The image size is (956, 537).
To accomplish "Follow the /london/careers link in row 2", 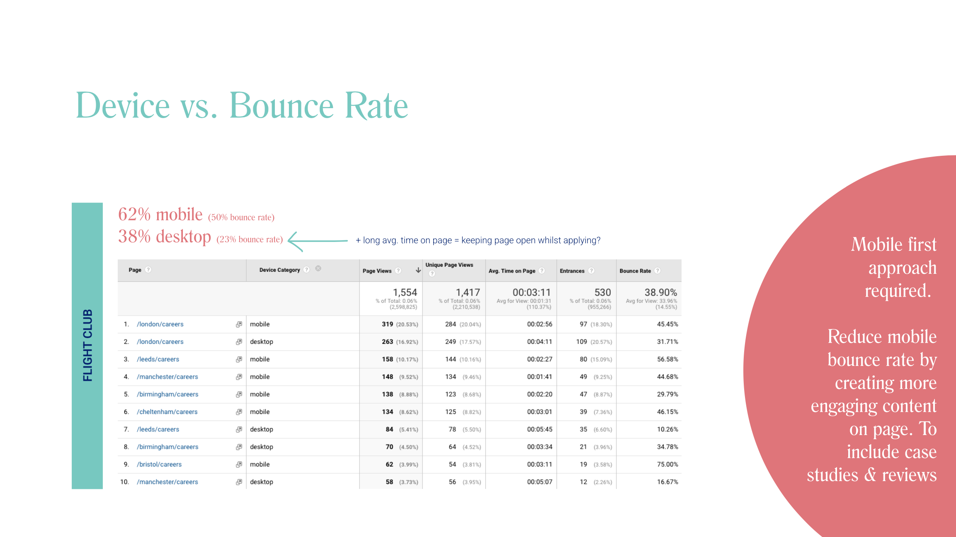I will pyautogui.click(x=160, y=342).
